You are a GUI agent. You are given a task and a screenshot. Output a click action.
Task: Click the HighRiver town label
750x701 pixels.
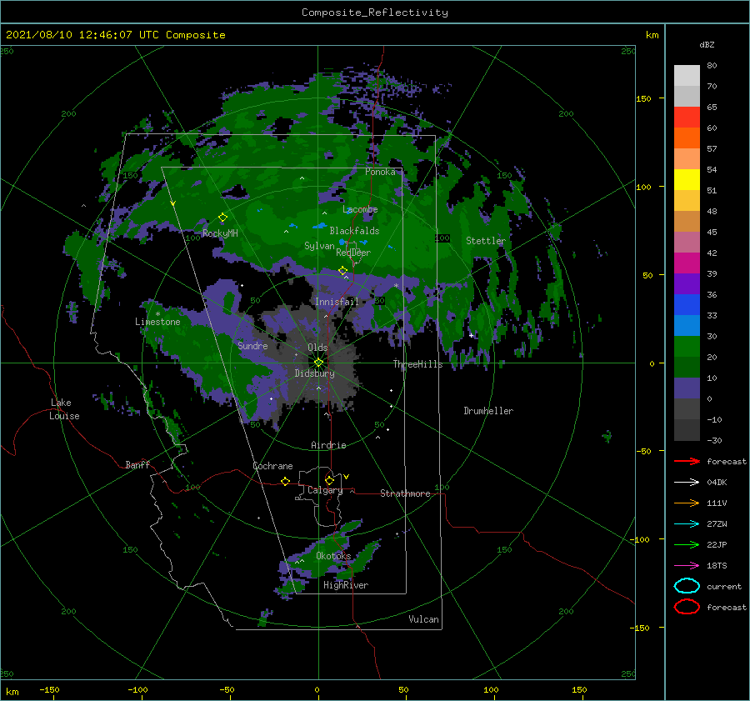coord(346,585)
